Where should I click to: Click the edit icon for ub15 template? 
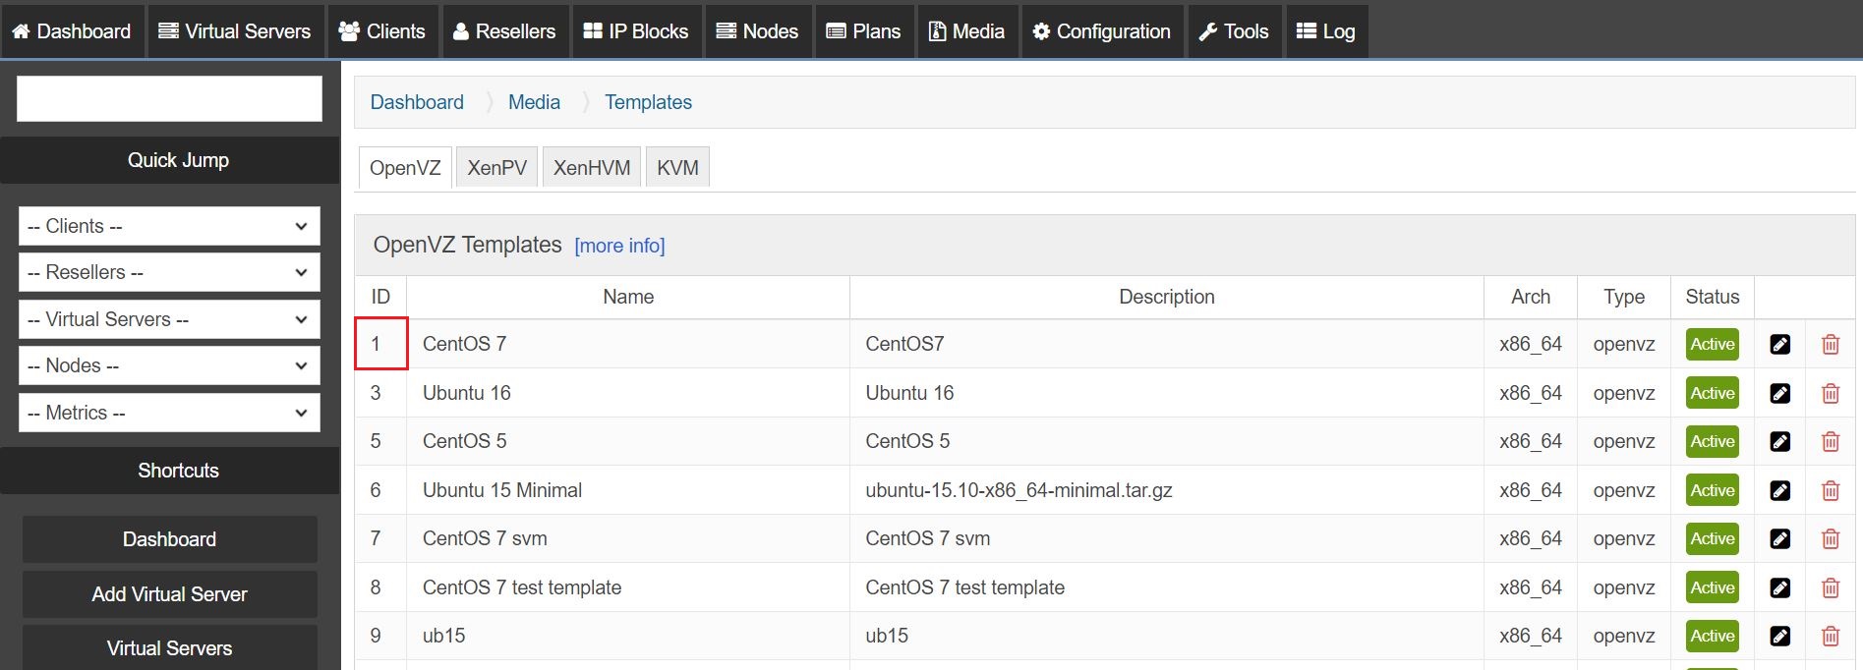click(x=1779, y=636)
